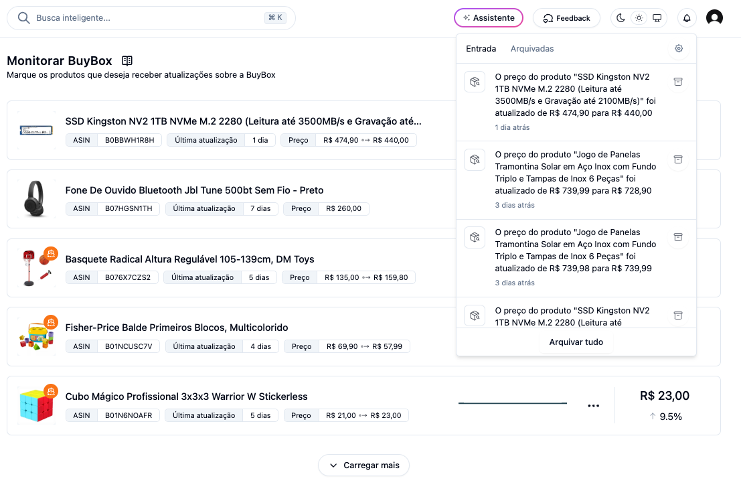Image resolution: width=741 pixels, height=499 pixels.
Task: Focus the Busca inteligente search field
Action: click(x=151, y=18)
